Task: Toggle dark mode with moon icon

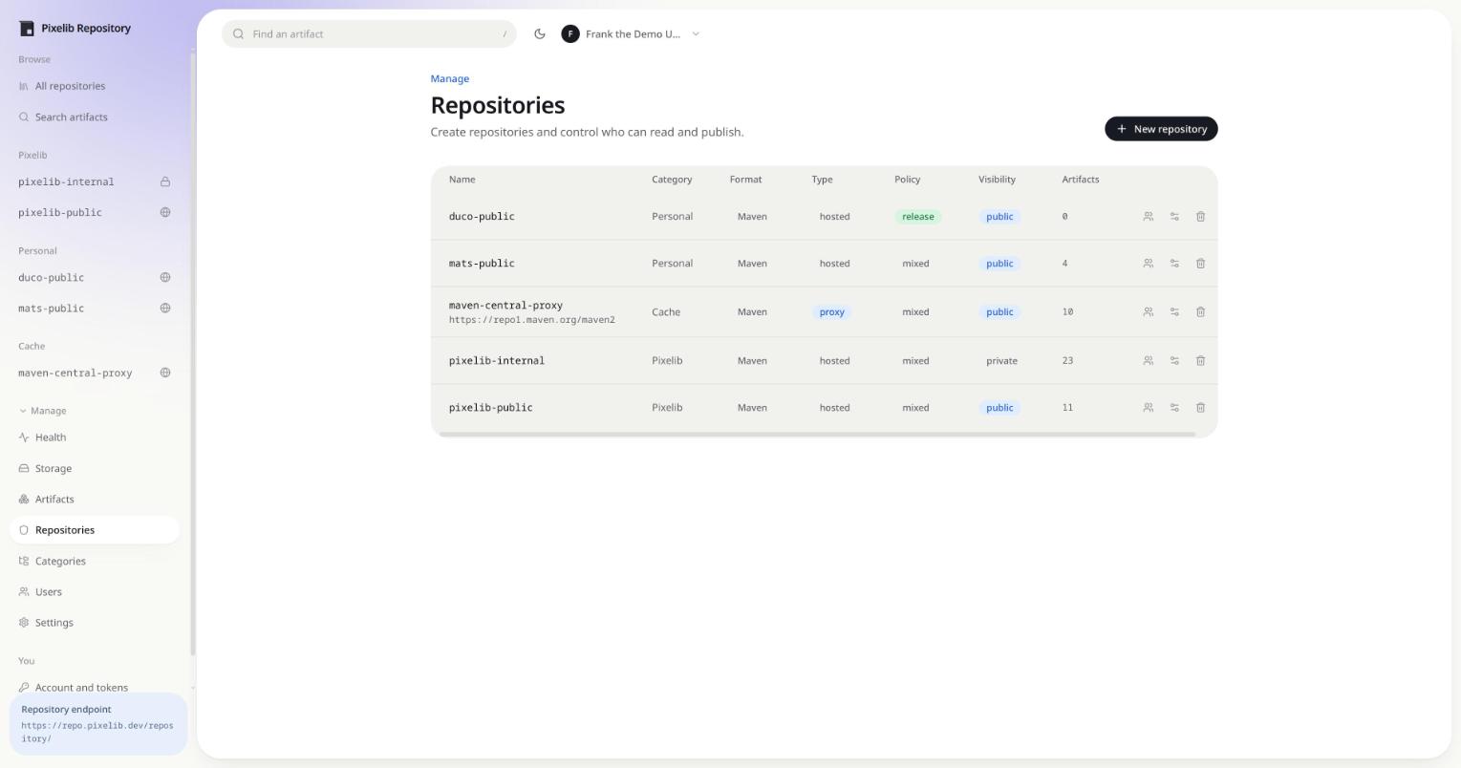Action: coord(540,34)
